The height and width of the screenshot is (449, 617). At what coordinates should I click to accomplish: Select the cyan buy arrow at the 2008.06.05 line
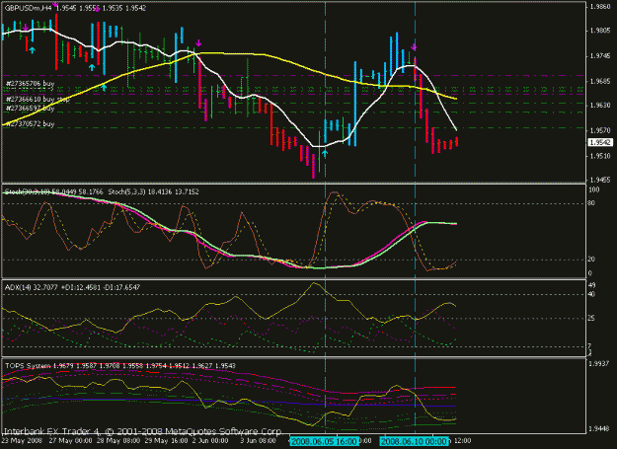pyautogui.click(x=325, y=153)
